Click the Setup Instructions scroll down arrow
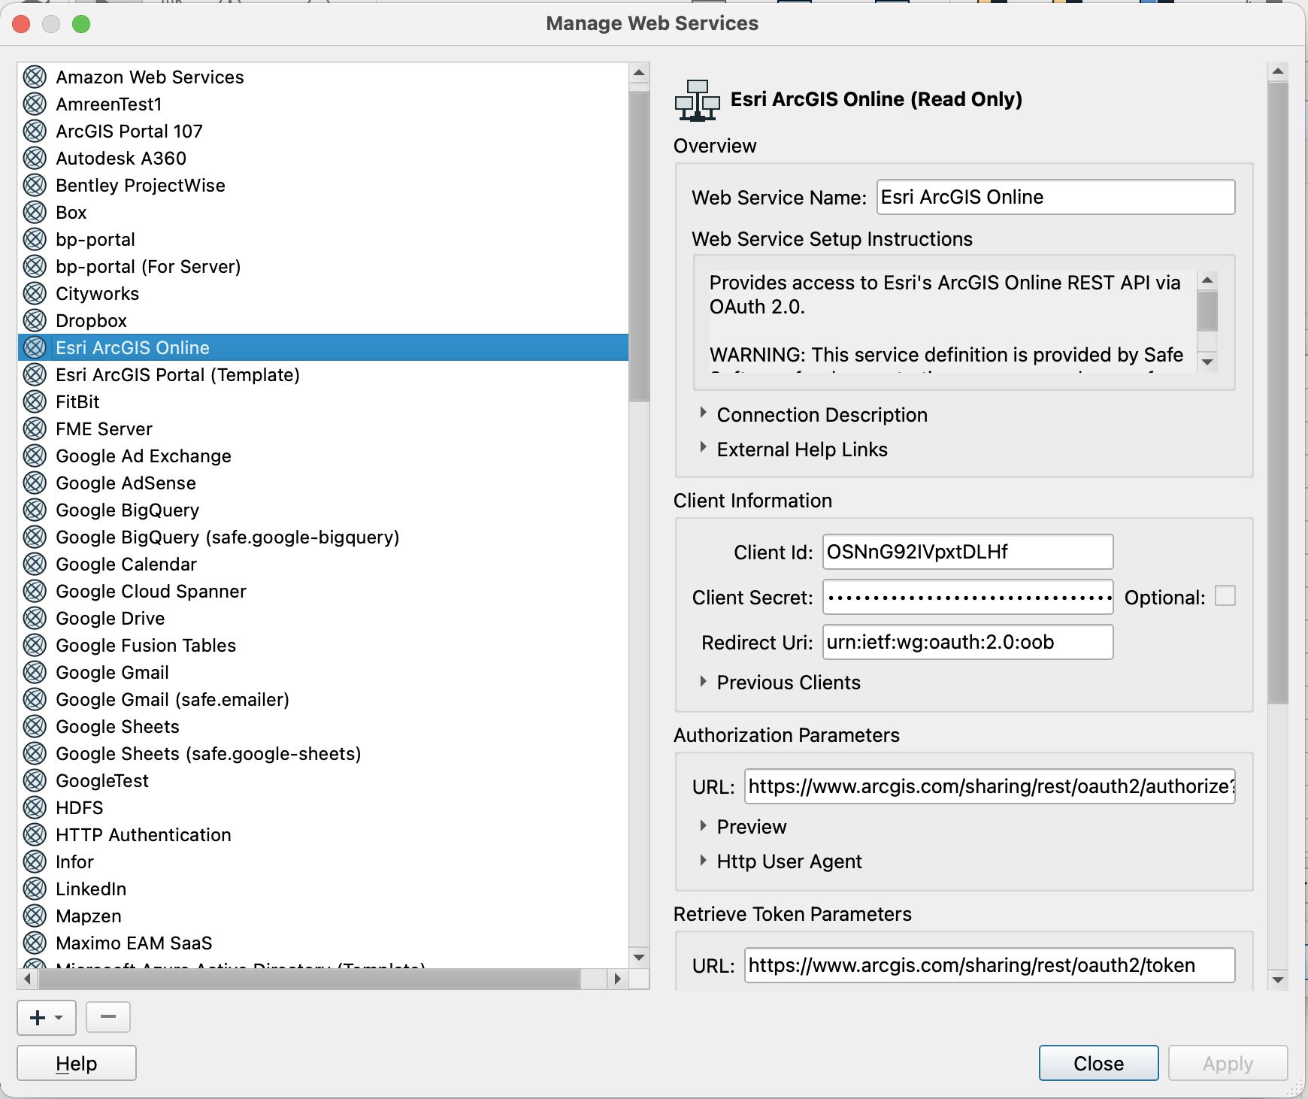 [1207, 362]
